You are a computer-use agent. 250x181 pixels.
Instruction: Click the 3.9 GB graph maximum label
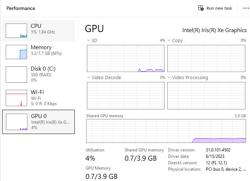click(240, 116)
